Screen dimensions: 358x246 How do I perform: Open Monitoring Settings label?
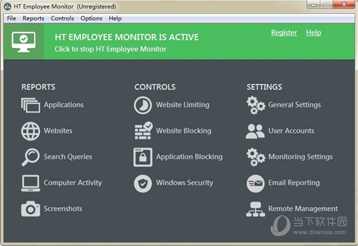301,157
